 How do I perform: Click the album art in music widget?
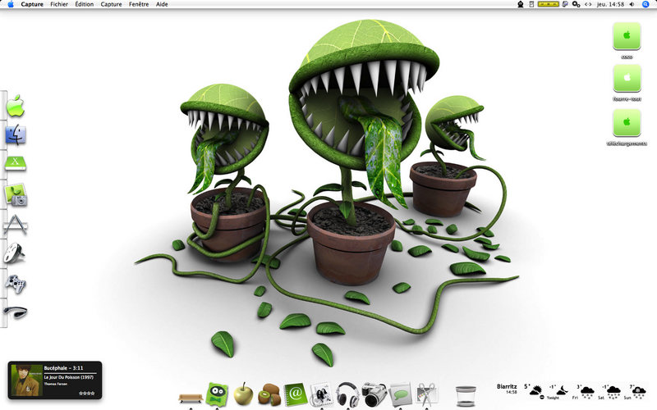click(x=27, y=380)
